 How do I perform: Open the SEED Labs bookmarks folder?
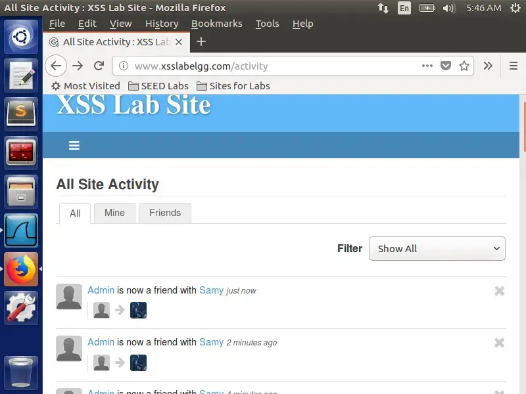coord(158,86)
